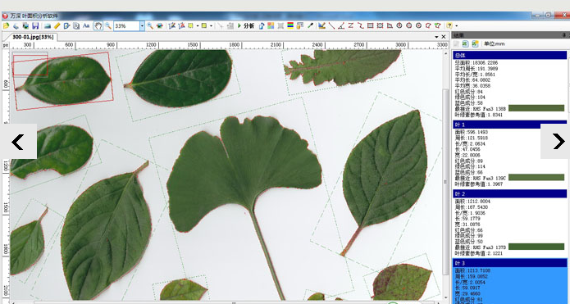
Task: Go to the previous image with left arrow
Action: [18, 142]
